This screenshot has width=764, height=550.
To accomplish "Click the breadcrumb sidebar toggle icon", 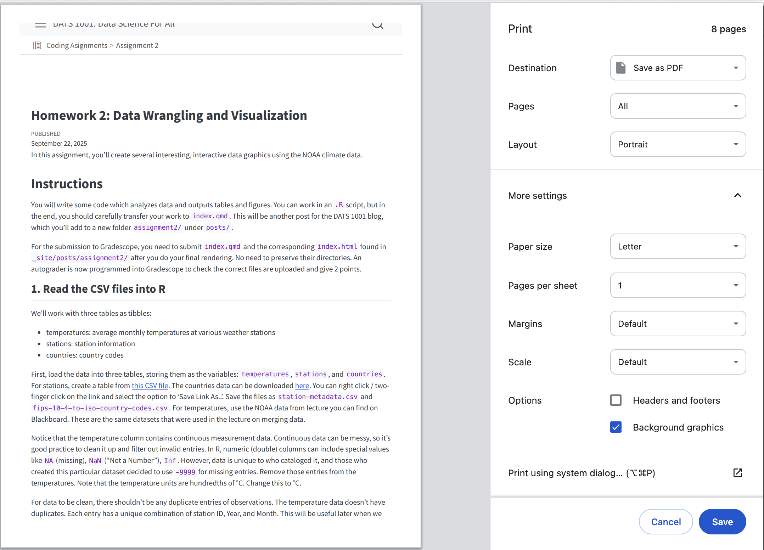I will (37, 45).
